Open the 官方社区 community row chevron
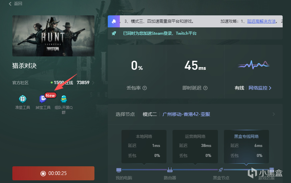Screen dimensions: 291x183 93,83
